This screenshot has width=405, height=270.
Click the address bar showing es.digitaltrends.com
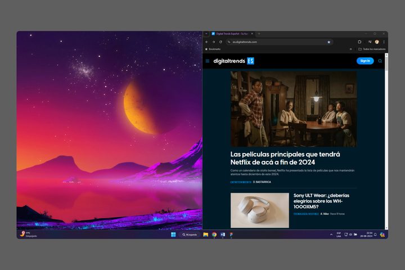[270, 42]
